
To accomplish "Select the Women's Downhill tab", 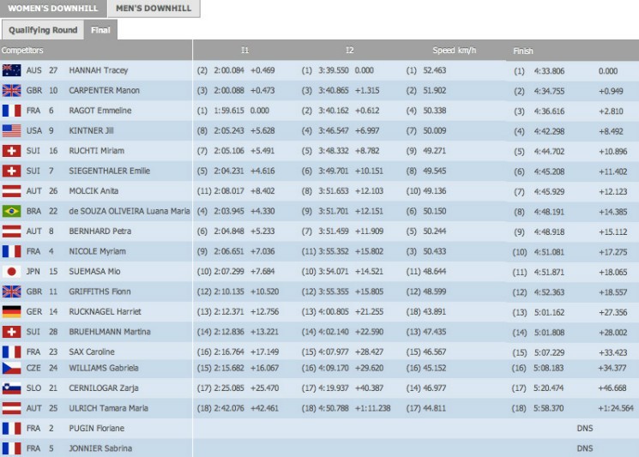I will pyautogui.click(x=51, y=9).
